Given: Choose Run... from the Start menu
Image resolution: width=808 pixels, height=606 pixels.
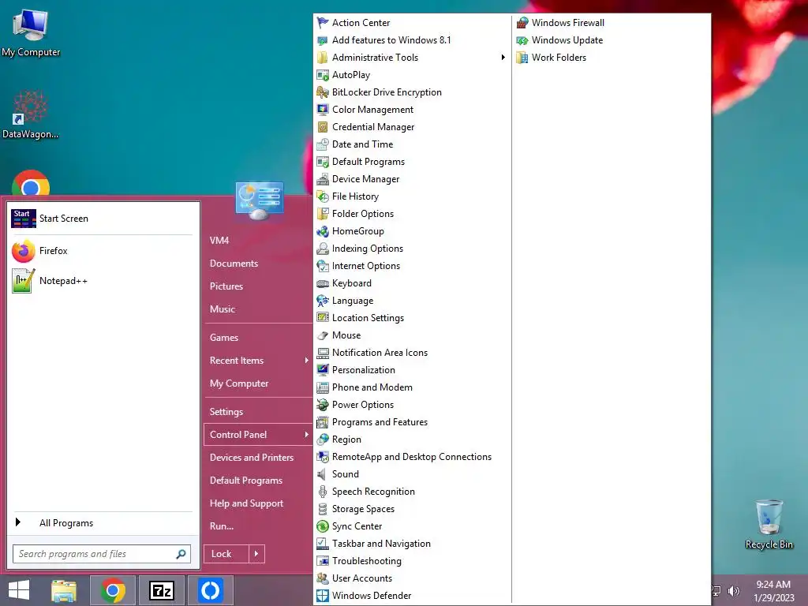Looking at the screenshot, I should (x=222, y=526).
